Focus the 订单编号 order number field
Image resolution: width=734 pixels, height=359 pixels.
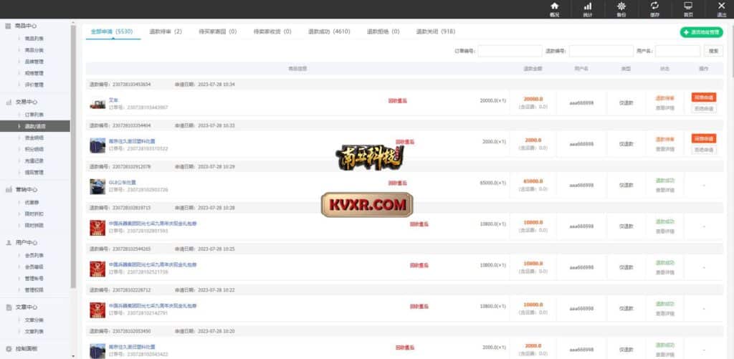coord(510,51)
